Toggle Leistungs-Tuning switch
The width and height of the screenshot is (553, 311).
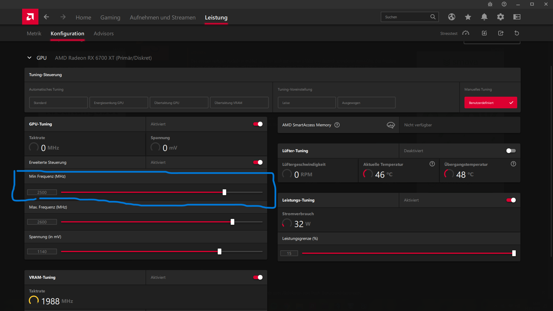511,200
